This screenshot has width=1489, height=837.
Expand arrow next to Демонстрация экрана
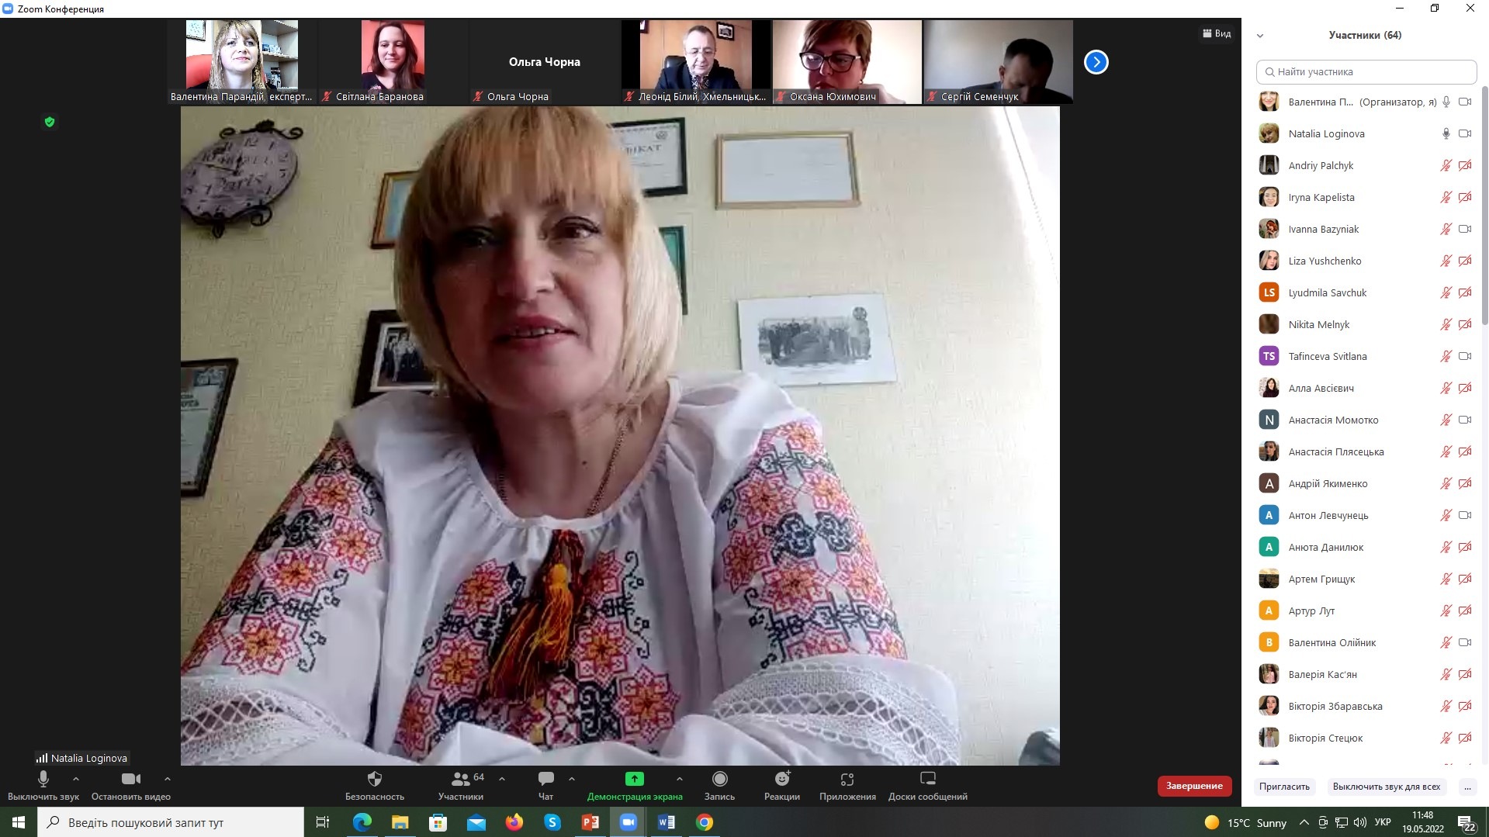click(x=680, y=779)
